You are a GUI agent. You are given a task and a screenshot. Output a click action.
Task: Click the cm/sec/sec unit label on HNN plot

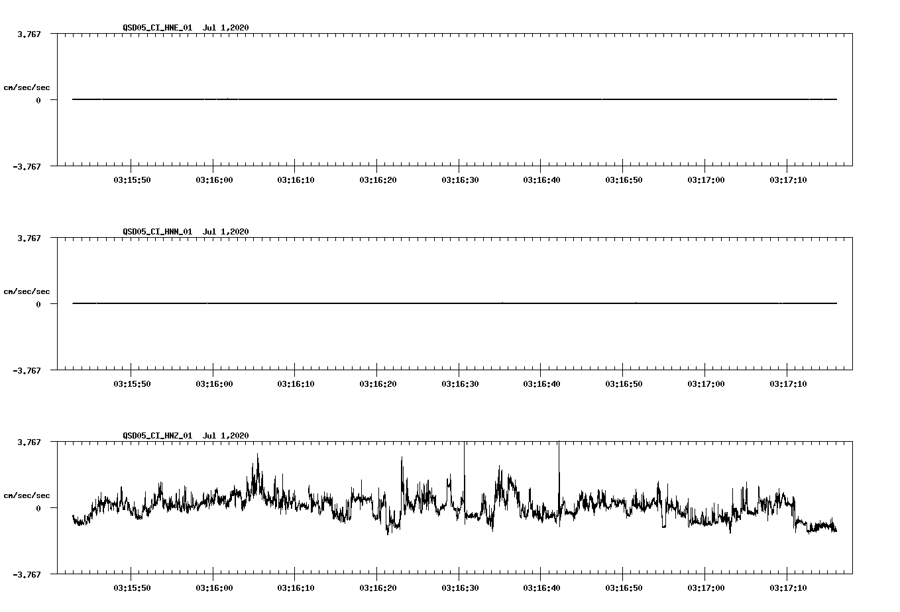click(27, 291)
